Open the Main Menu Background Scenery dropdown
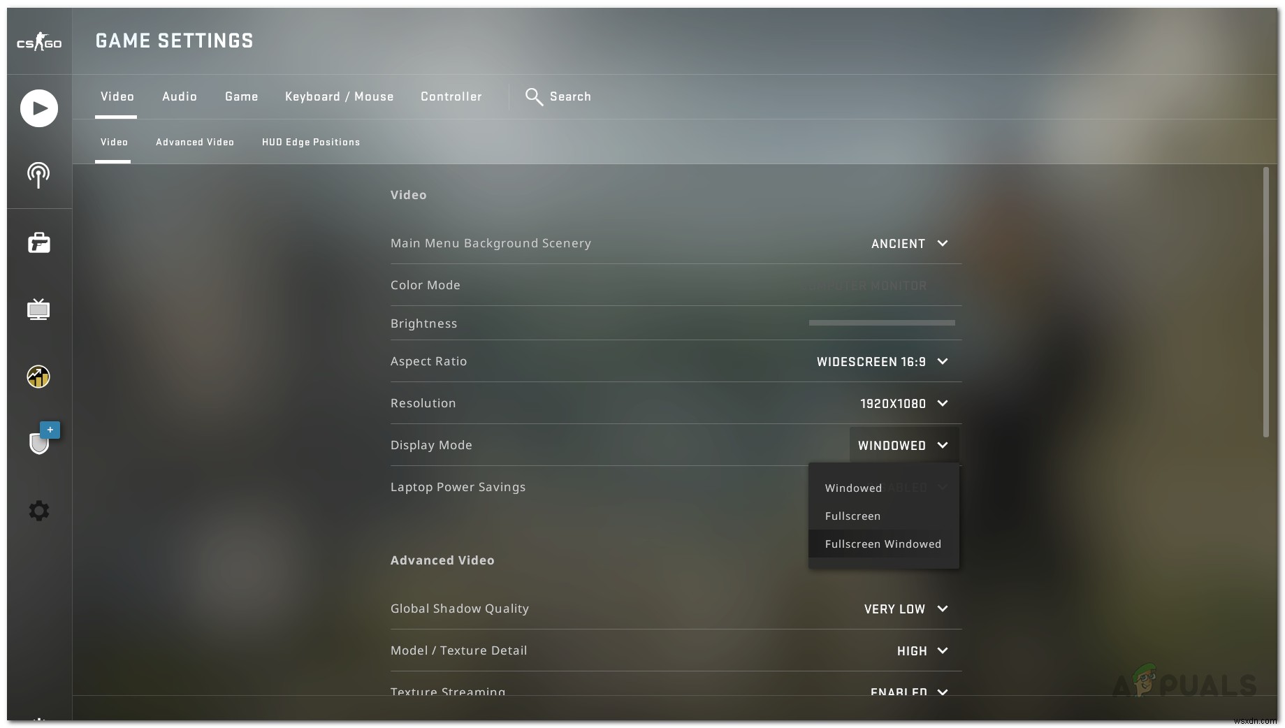This screenshot has width=1285, height=728. pyautogui.click(x=910, y=244)
